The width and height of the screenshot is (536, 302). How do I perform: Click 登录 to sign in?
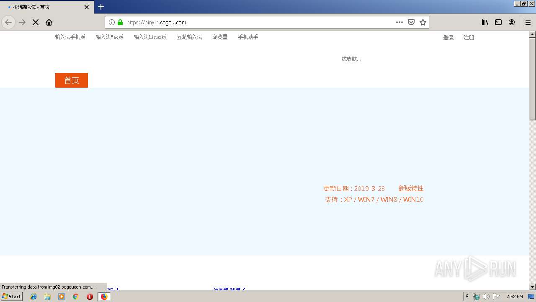448,37
